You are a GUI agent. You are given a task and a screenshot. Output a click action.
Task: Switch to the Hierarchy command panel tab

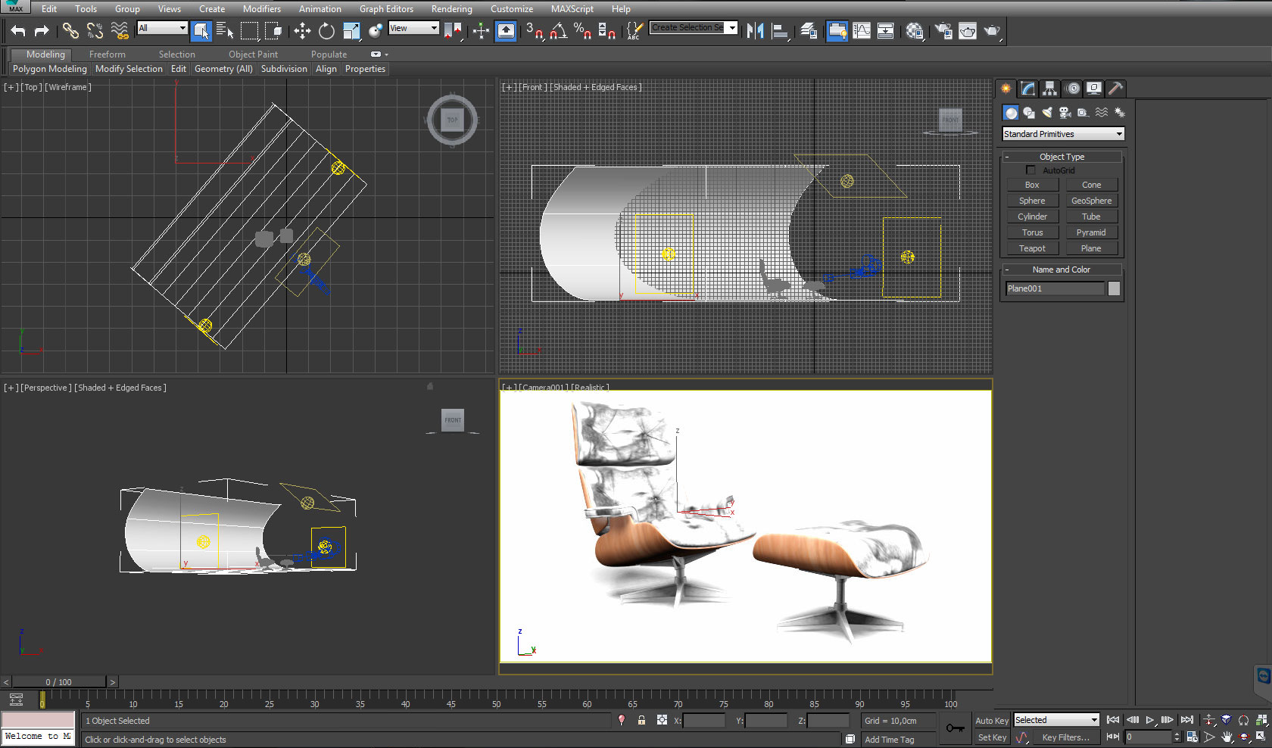[1049, 89]
